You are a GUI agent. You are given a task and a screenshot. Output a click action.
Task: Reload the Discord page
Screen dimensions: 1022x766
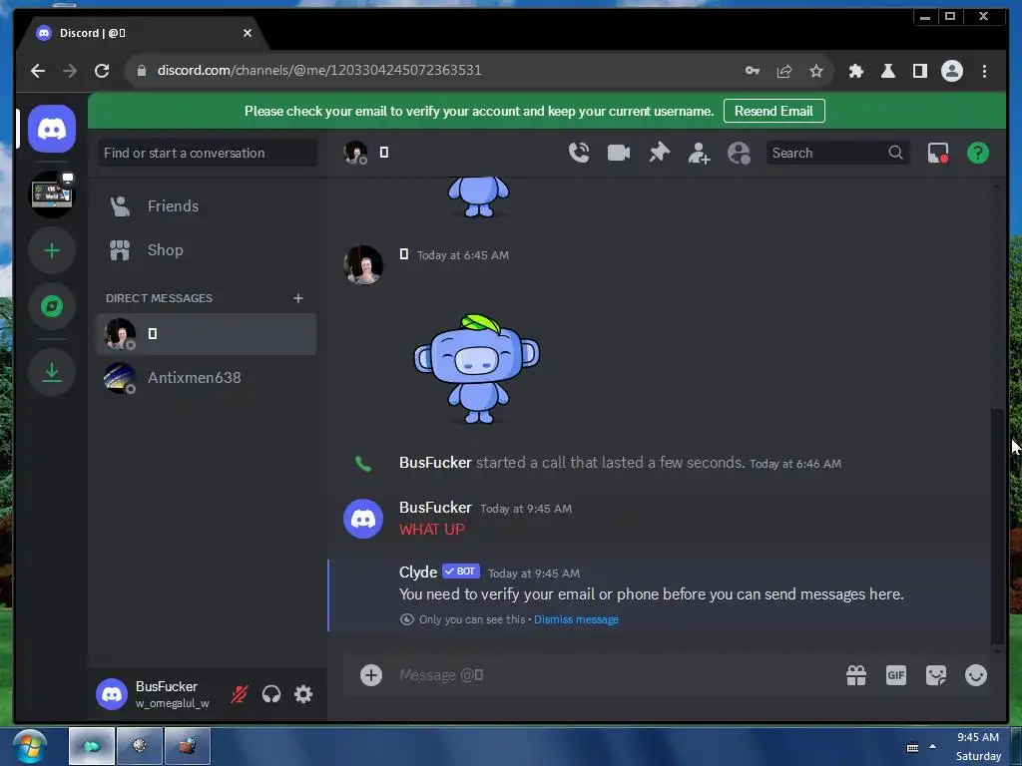(102, 71)
